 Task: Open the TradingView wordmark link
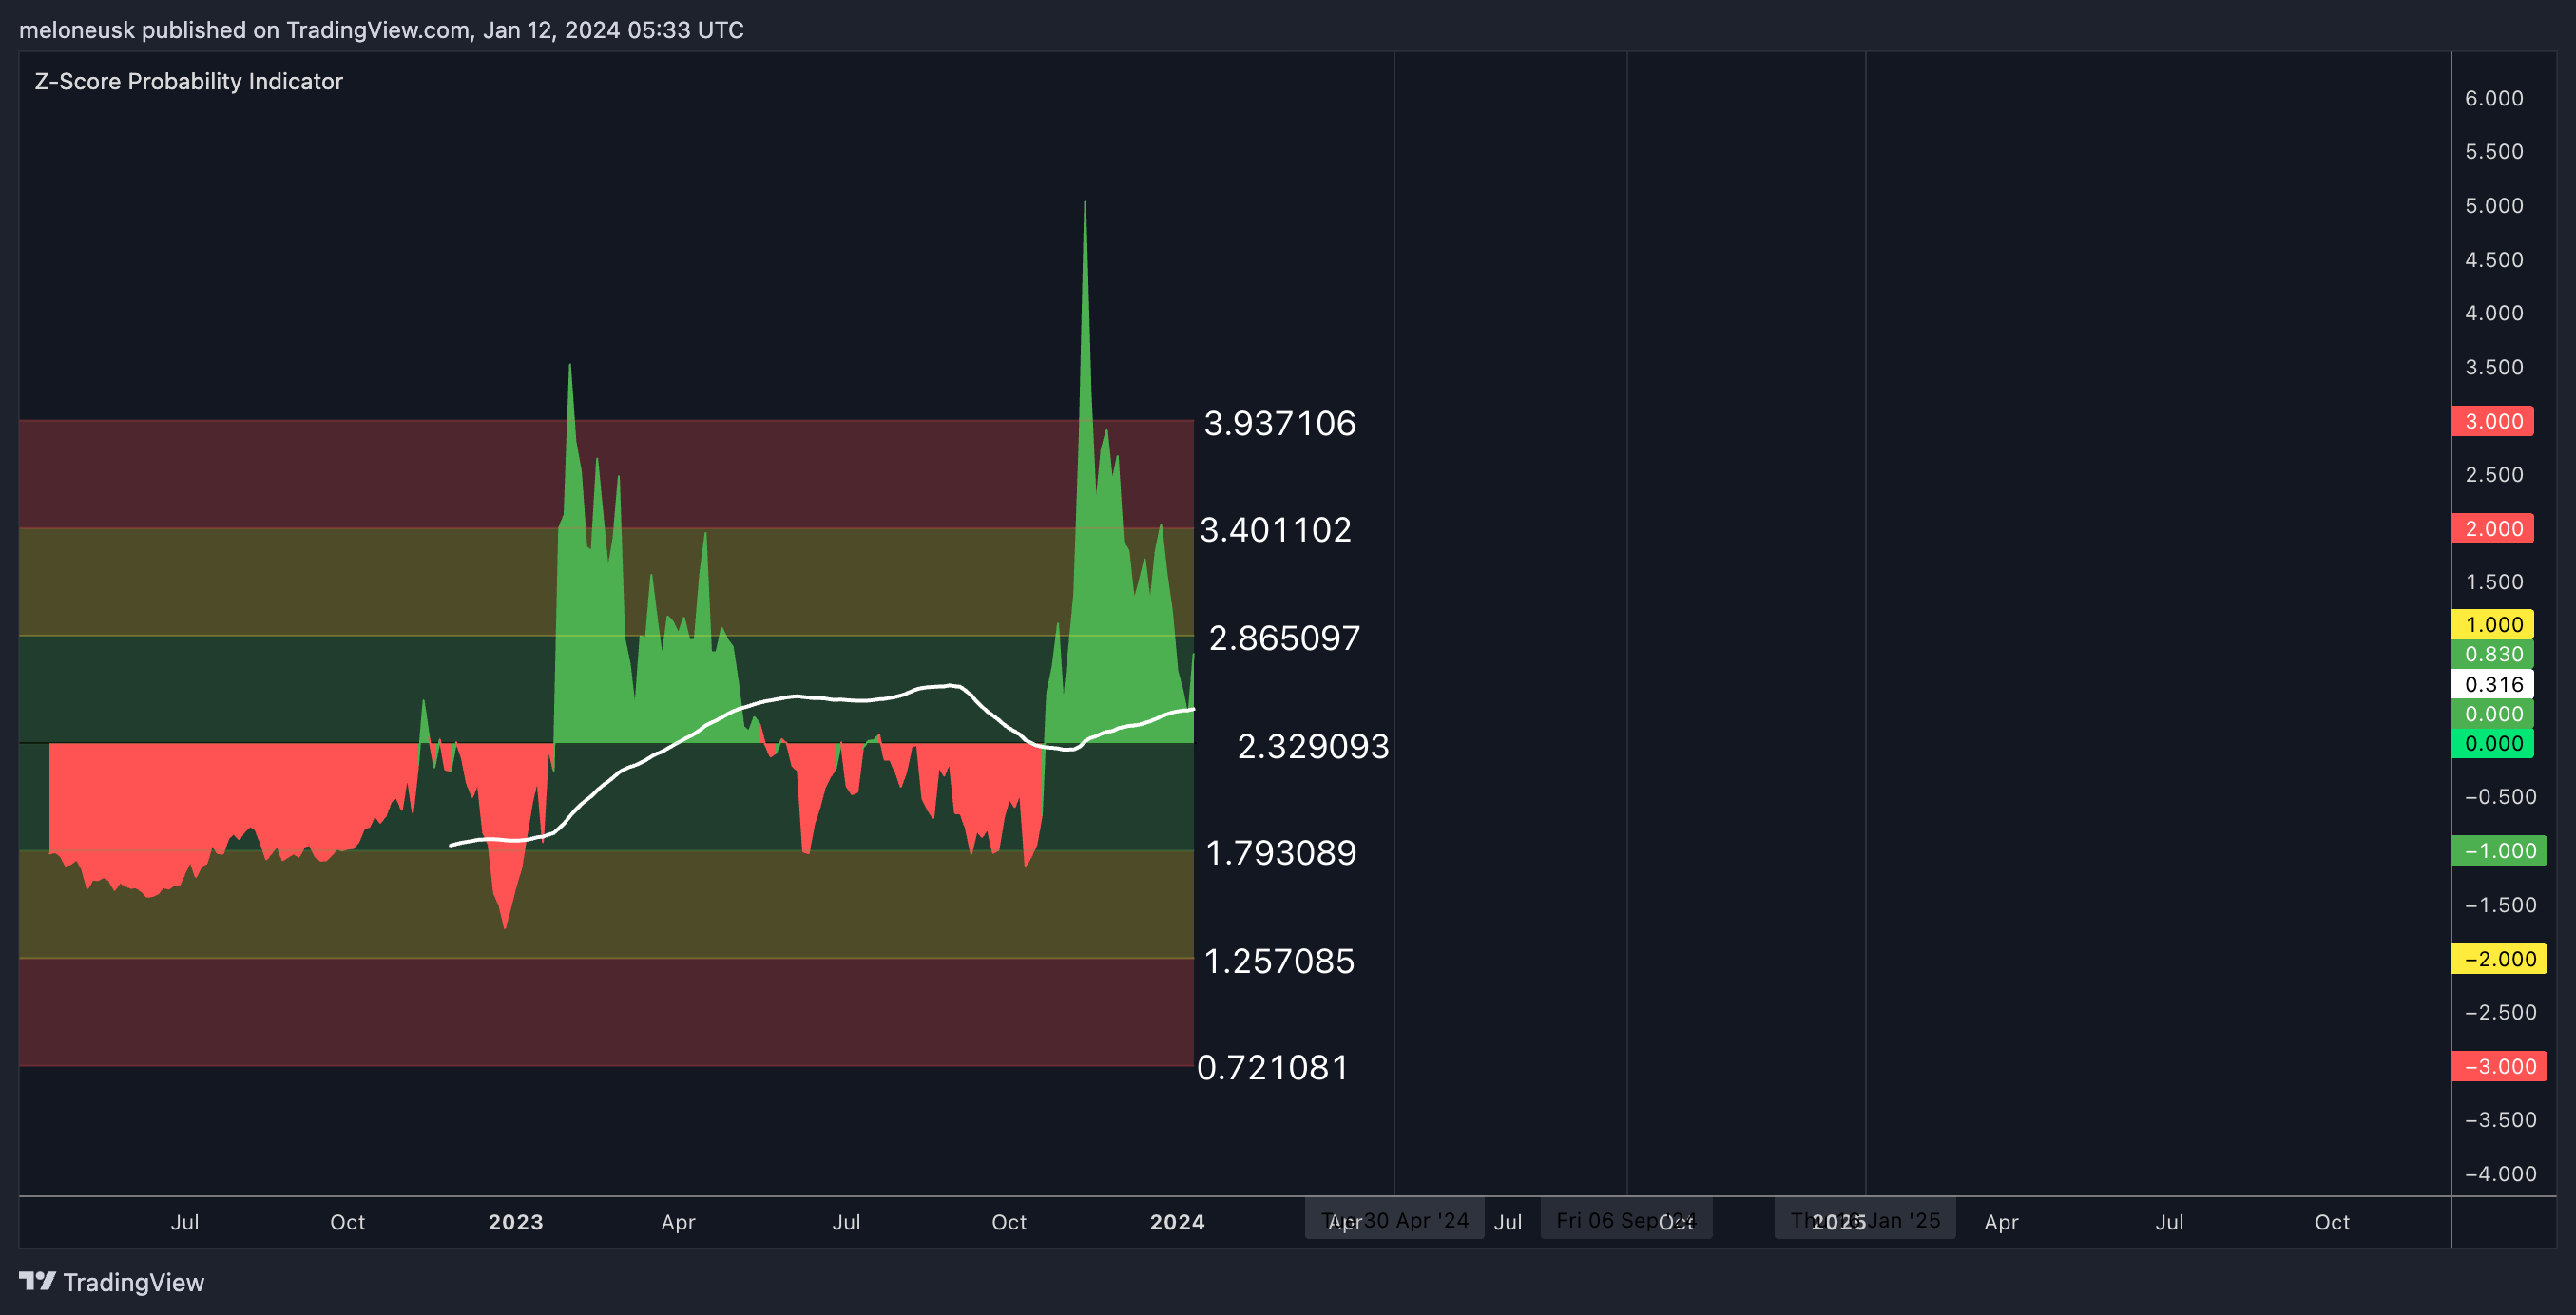tap(133, 1282)
